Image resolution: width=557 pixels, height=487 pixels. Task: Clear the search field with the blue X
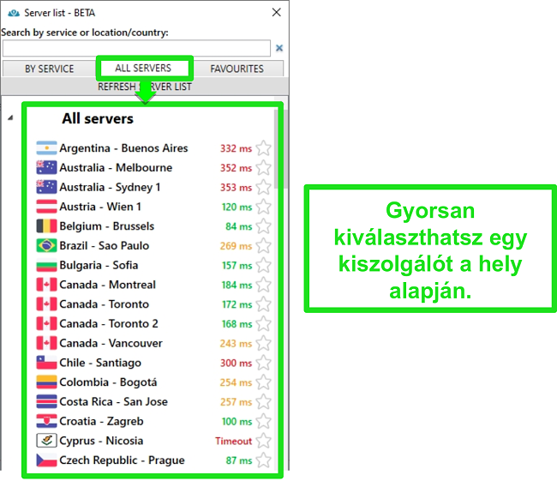(279, 48)
